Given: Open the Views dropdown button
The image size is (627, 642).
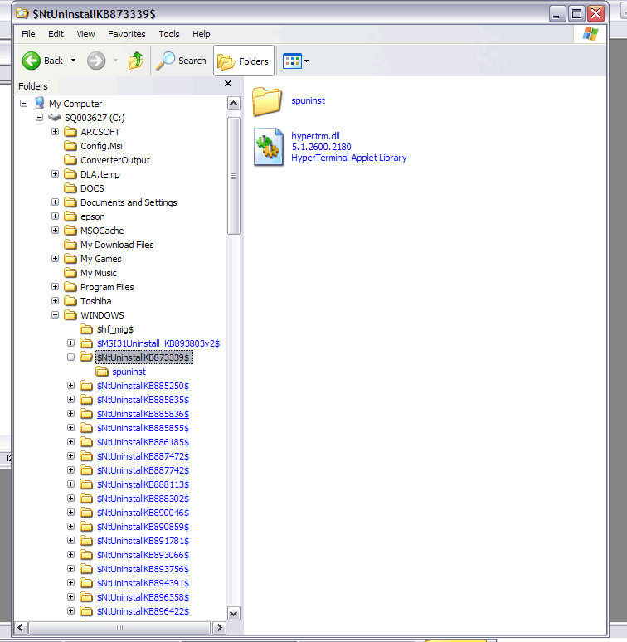Looking at the screenshot, I should click(295, 61).
